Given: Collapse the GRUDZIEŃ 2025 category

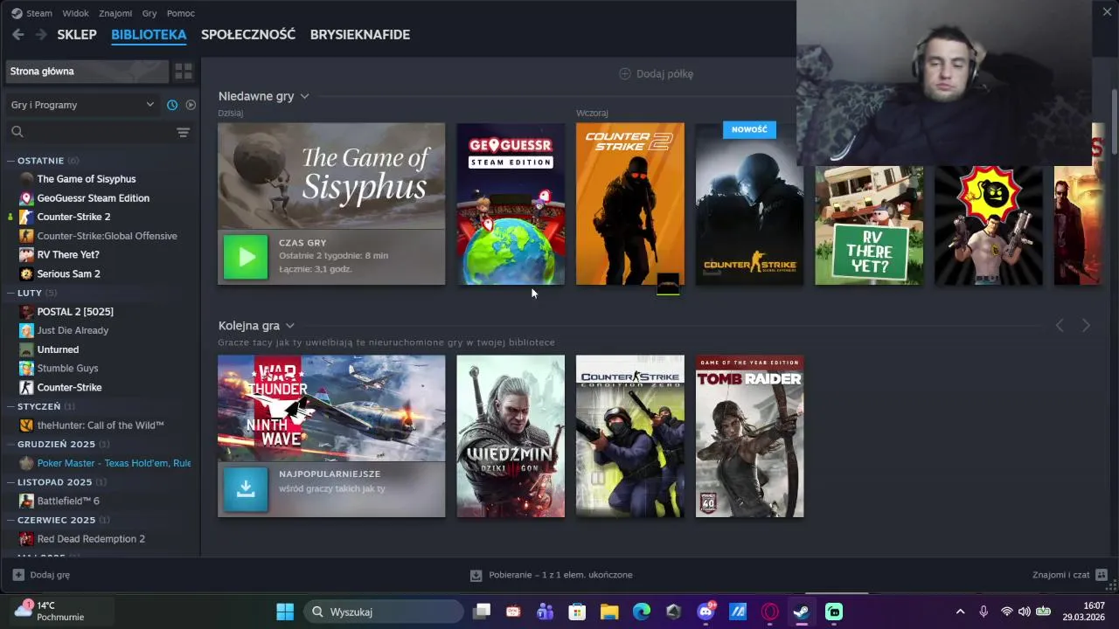Looking at the screenshot, I should click(x=11, y=445).
